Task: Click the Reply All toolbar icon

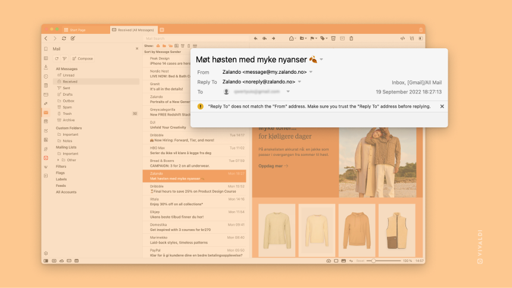Action: pyautogui.click(x=264, y=39)
